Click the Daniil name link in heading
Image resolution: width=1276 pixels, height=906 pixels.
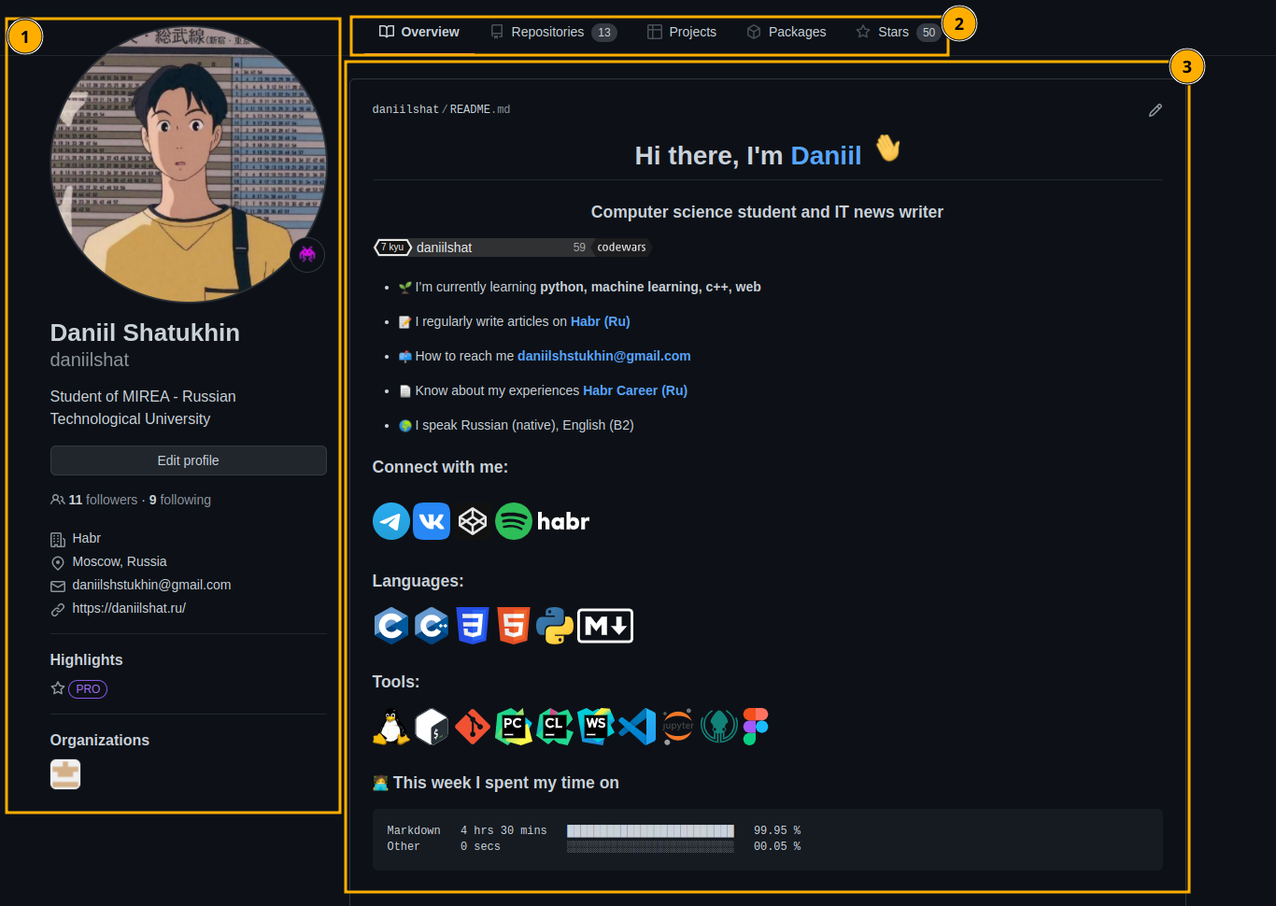click(826, 155)
